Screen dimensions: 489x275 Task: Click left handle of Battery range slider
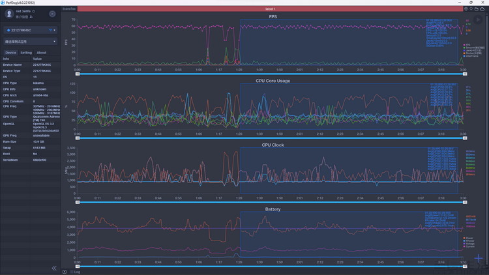[78, 267]
